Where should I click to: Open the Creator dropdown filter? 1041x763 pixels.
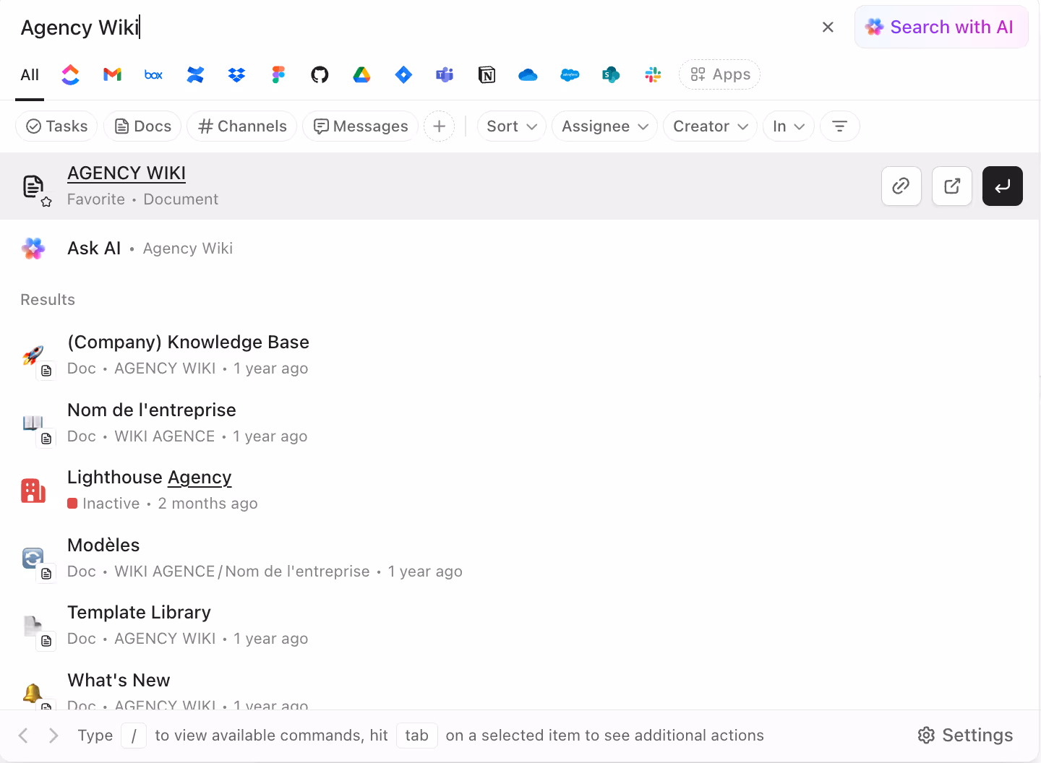[710, 126]
